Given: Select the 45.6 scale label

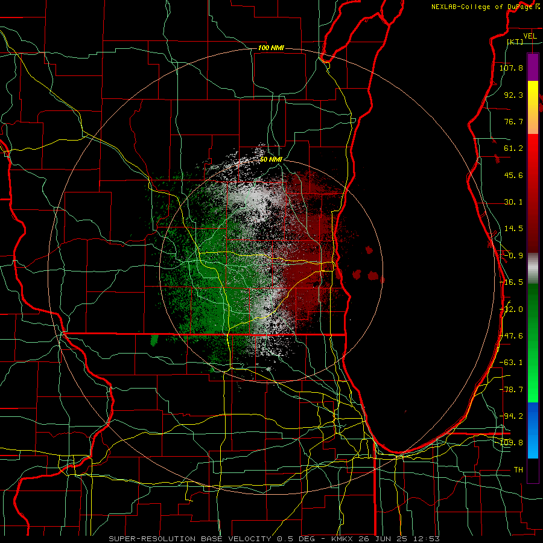Looking at the screenshot, I should (x=513, y=175).
